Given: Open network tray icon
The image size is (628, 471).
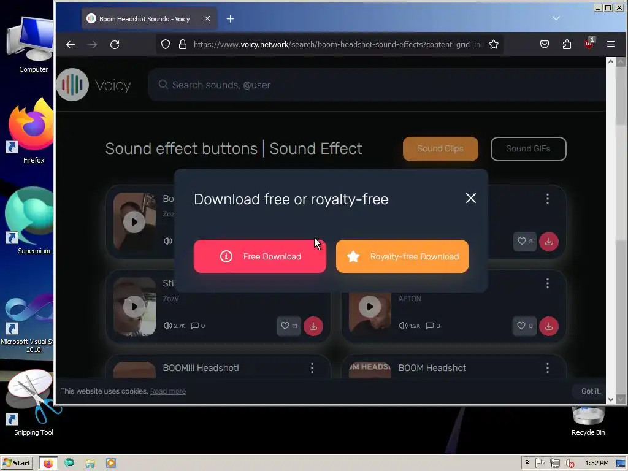Looking at the screenshot, I should 554,464.
